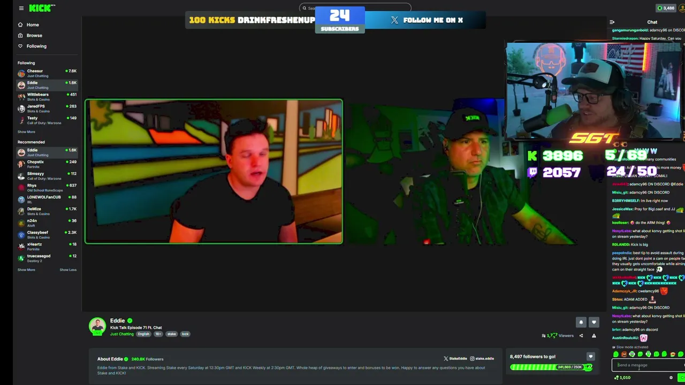The height and width of the screenshot is (385, 685).
Task: Collapse Recommended list with Show Less
Action: pyautogui.click(x=68, y=269)
